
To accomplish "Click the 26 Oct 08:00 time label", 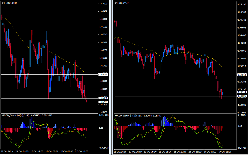I will pos(52,151).
